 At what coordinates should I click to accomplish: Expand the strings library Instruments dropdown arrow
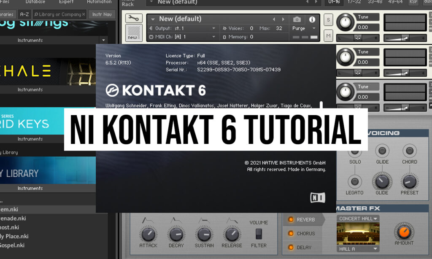click(x=103, y=40)
